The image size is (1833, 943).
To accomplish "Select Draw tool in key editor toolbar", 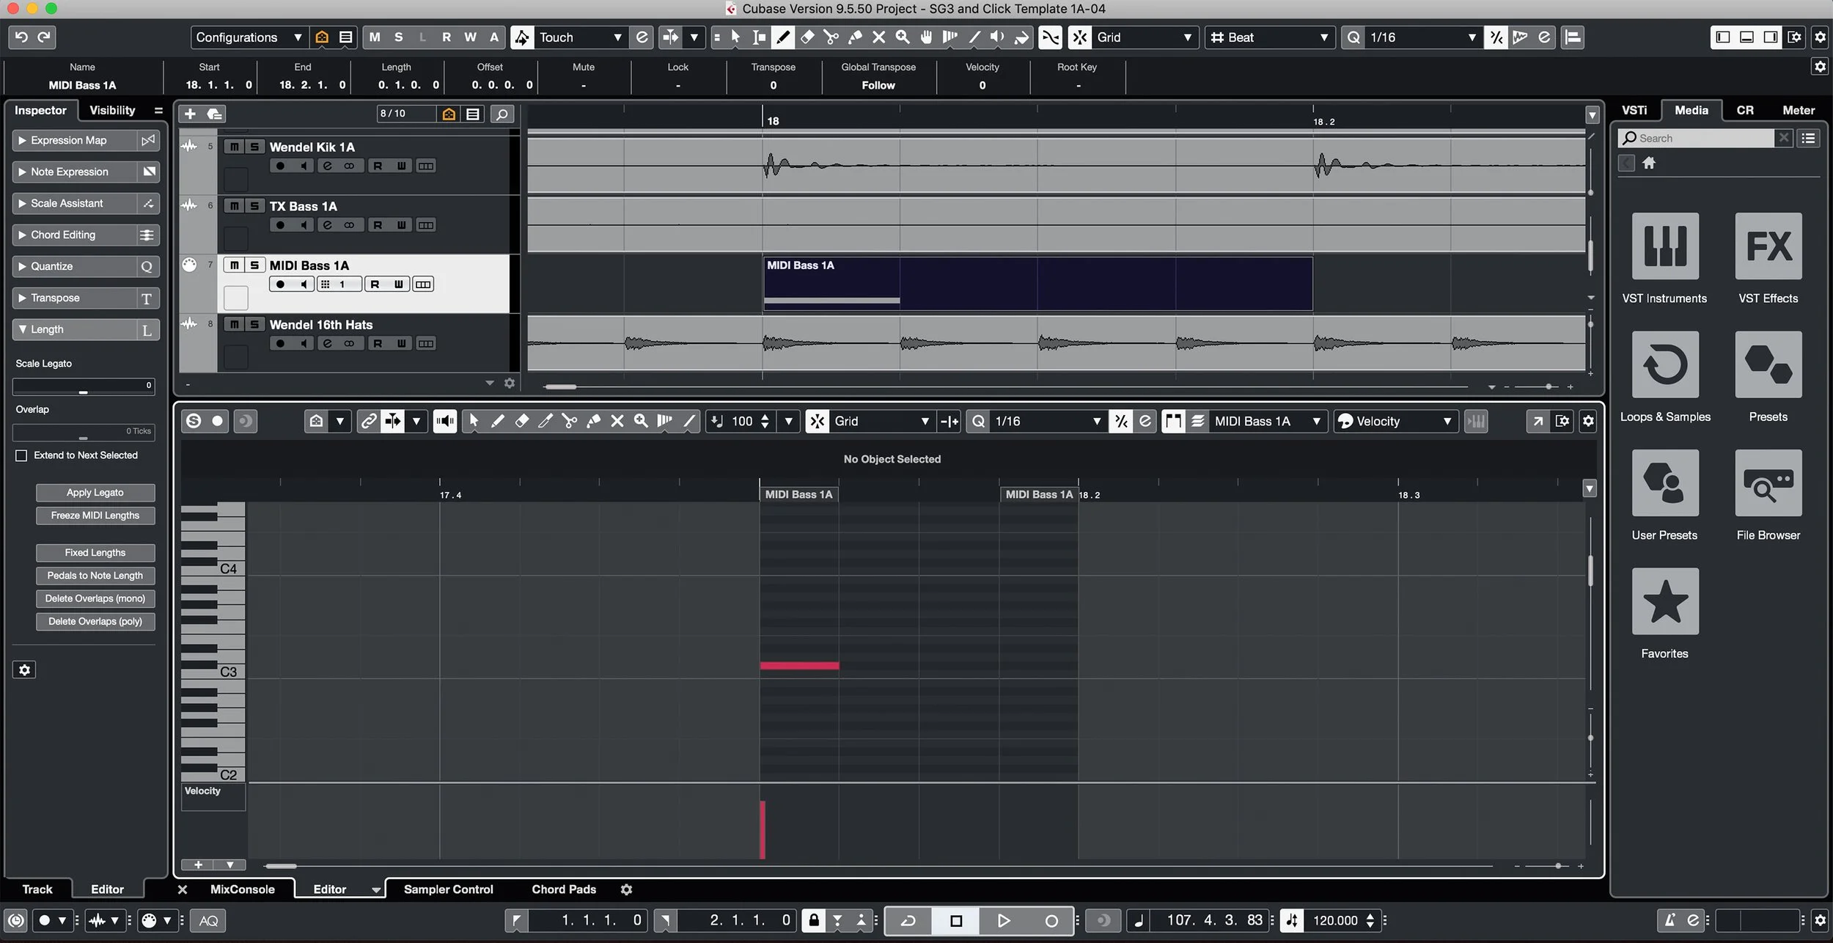I will pos(497,421).
